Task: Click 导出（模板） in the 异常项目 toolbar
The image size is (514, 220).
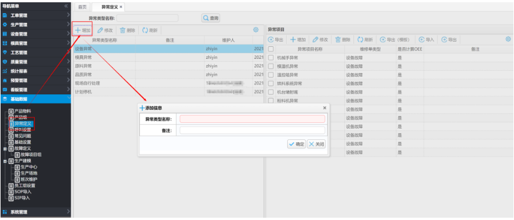Action: coord(395,39)
